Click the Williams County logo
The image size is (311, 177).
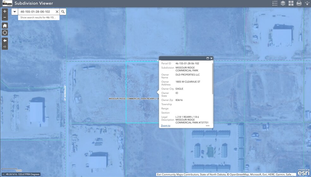click(x=7, y=3)
